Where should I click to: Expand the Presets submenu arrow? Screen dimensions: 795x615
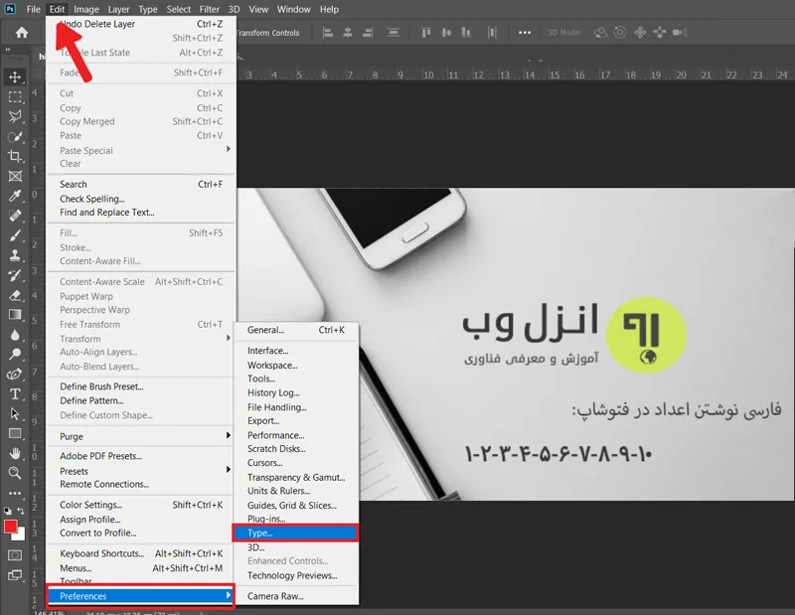(x=229, y=470)
